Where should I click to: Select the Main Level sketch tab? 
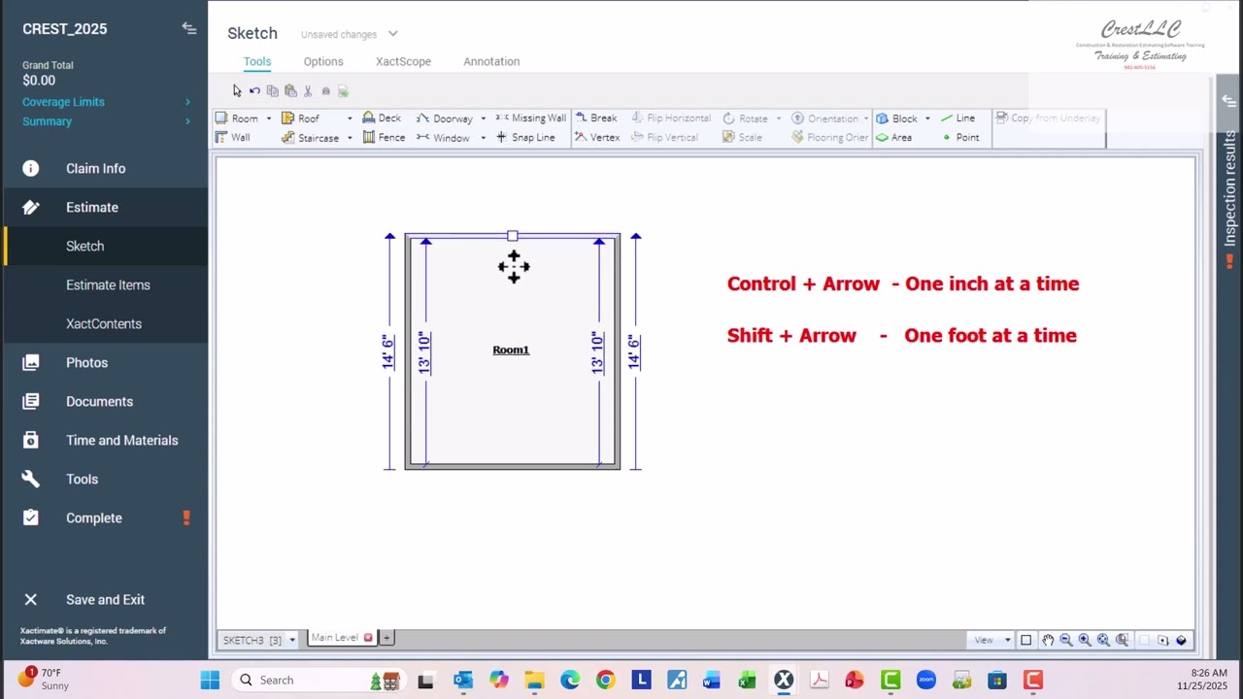pyautogui.click(x=335, y=638)
